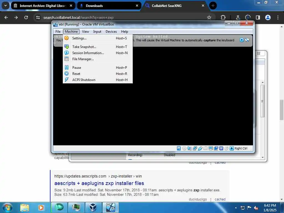Click the network adapters status icon
284x213 pixels.
(x=195, y=148)
